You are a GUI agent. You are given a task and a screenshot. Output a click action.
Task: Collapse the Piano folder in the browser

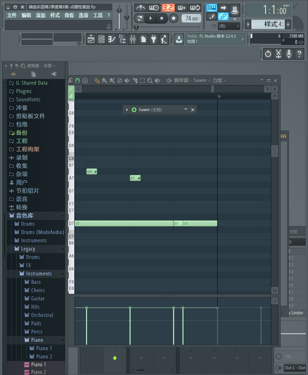click(x=63, y=340)
